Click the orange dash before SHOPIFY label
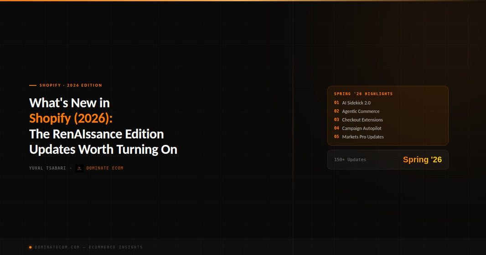Screen dimensions: 486x255 [33, 85]
